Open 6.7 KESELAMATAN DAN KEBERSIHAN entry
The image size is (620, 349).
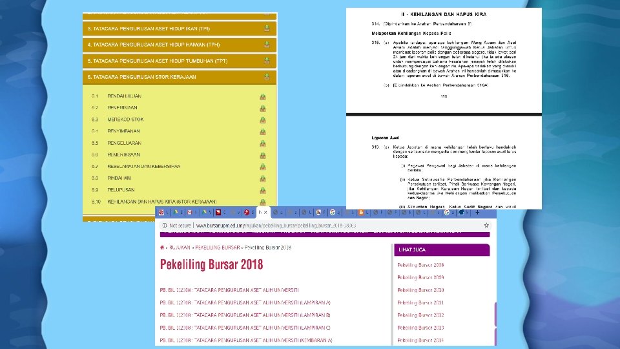144,166
